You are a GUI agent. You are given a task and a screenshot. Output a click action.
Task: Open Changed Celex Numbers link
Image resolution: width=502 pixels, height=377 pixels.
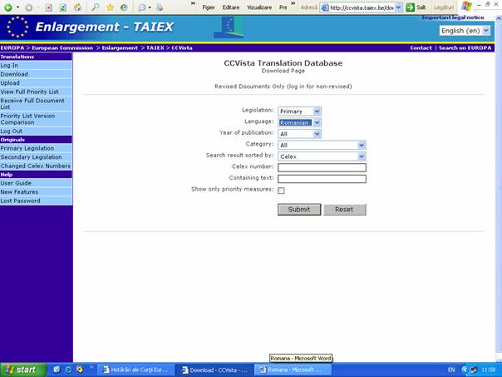tap(36, 166)
